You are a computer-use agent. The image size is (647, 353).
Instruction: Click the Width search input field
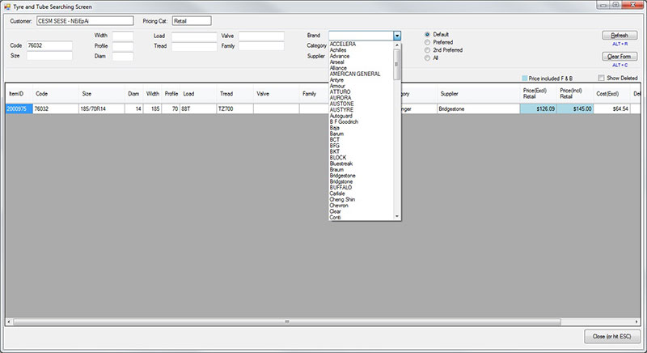tap(123, 36)
